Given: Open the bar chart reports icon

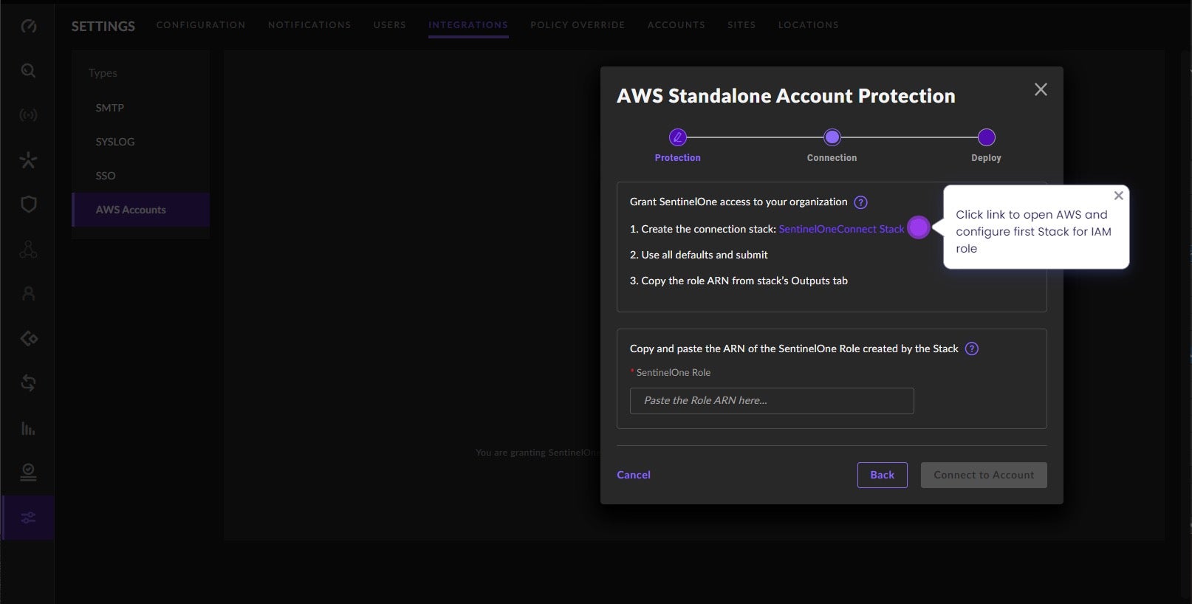Looking at the screenshot, I should tap(28, 428).
